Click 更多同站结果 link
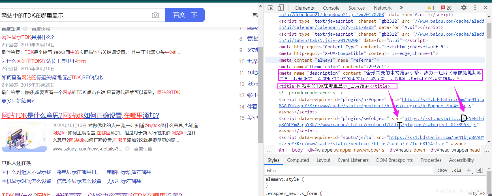 pyautogui.click(x=18, y=101)
